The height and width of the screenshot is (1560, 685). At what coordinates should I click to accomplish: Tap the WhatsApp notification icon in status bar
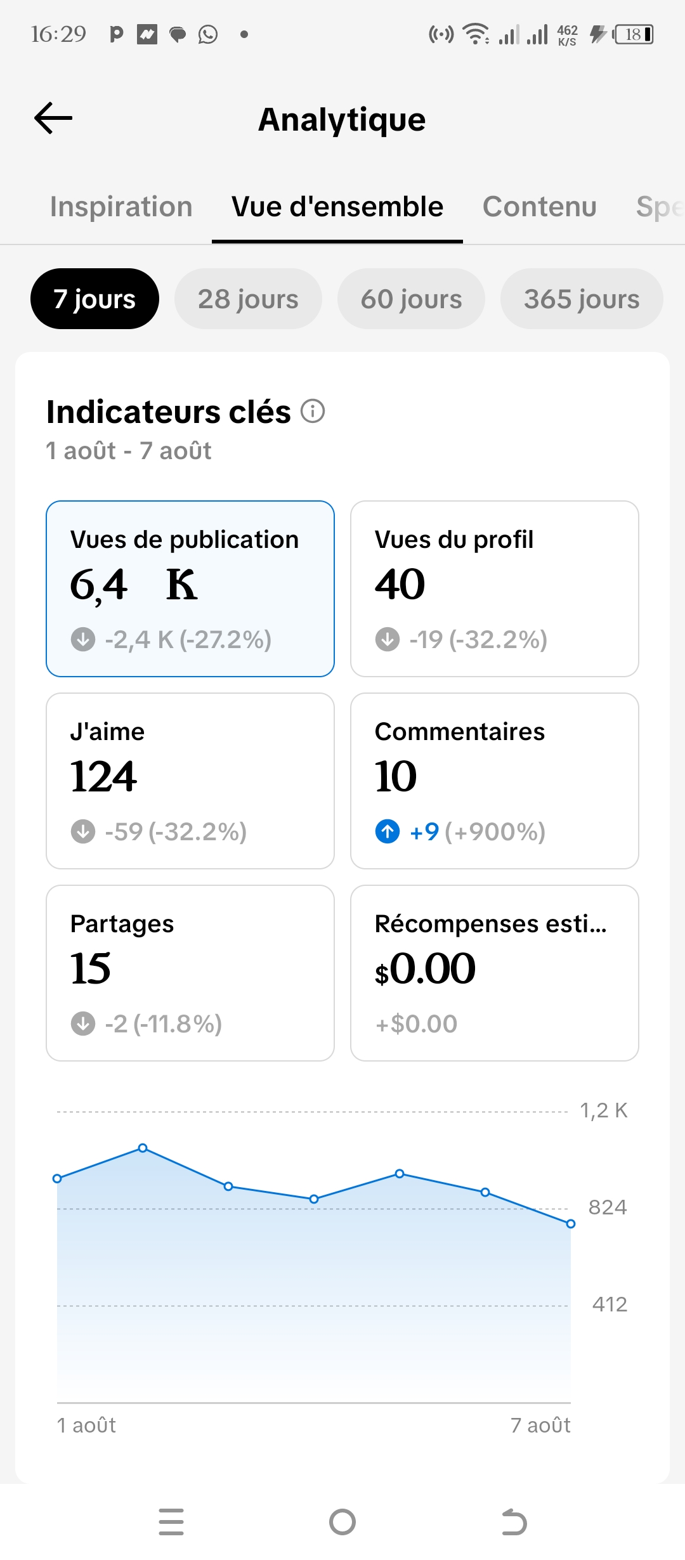pos(208,34)
